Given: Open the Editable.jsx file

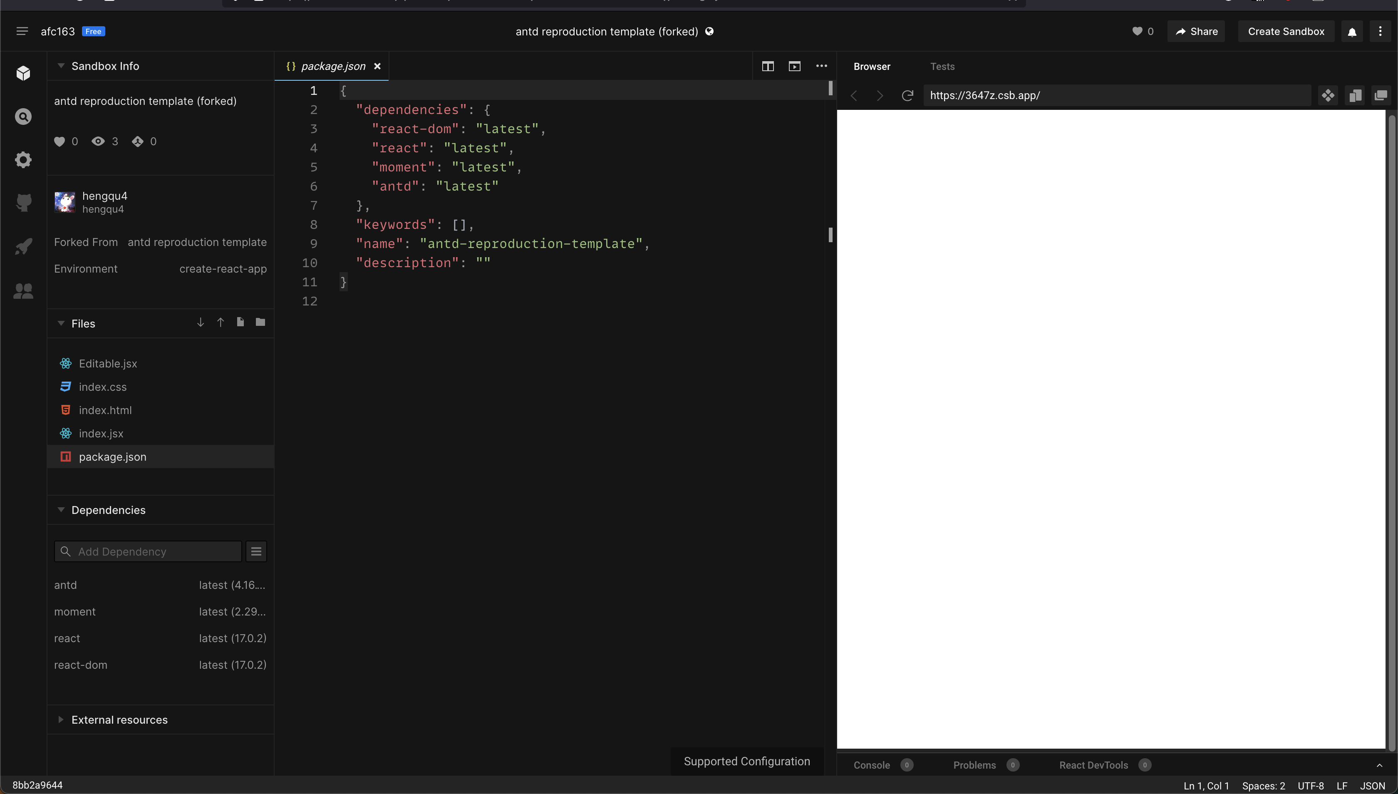Looking at the screenshot, I should click(x=107, y=363).
